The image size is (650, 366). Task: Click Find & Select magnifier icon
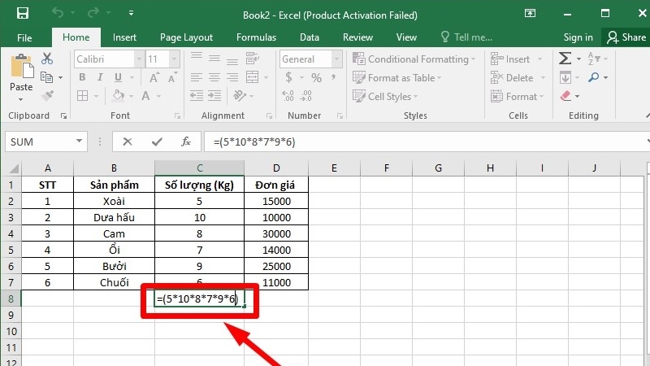coord(594,77)
